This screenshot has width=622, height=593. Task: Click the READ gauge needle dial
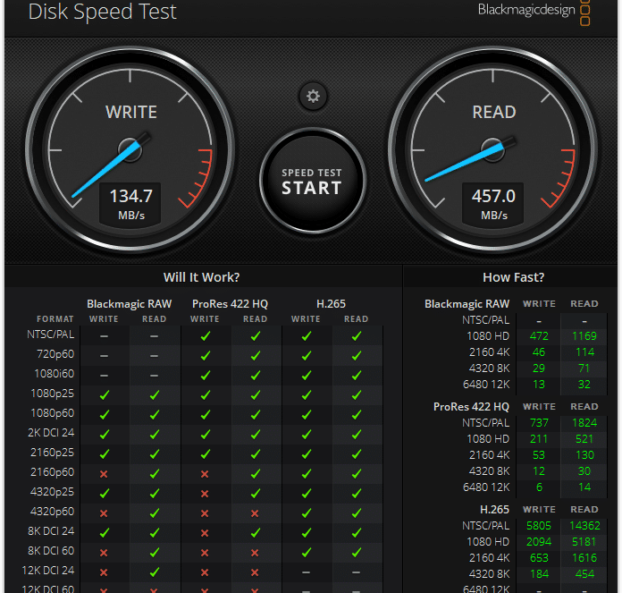(x=493, y=150)
